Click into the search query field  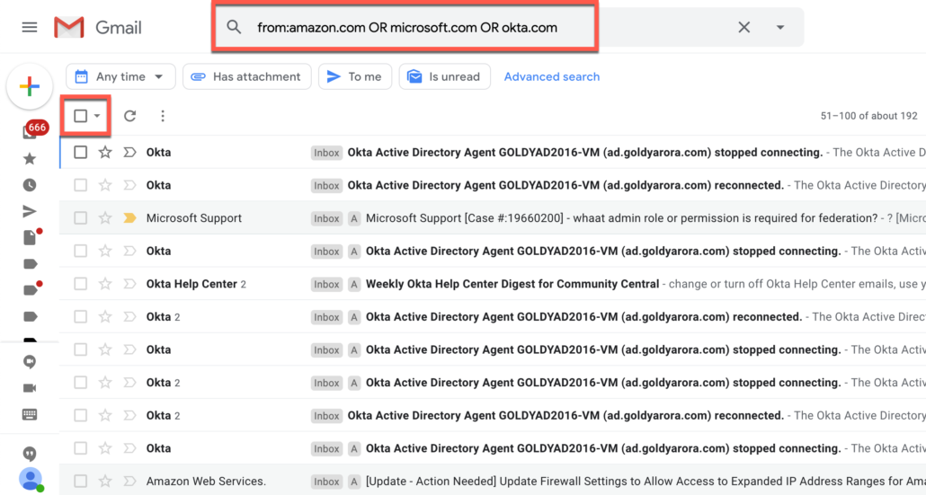tap(407, 28)
